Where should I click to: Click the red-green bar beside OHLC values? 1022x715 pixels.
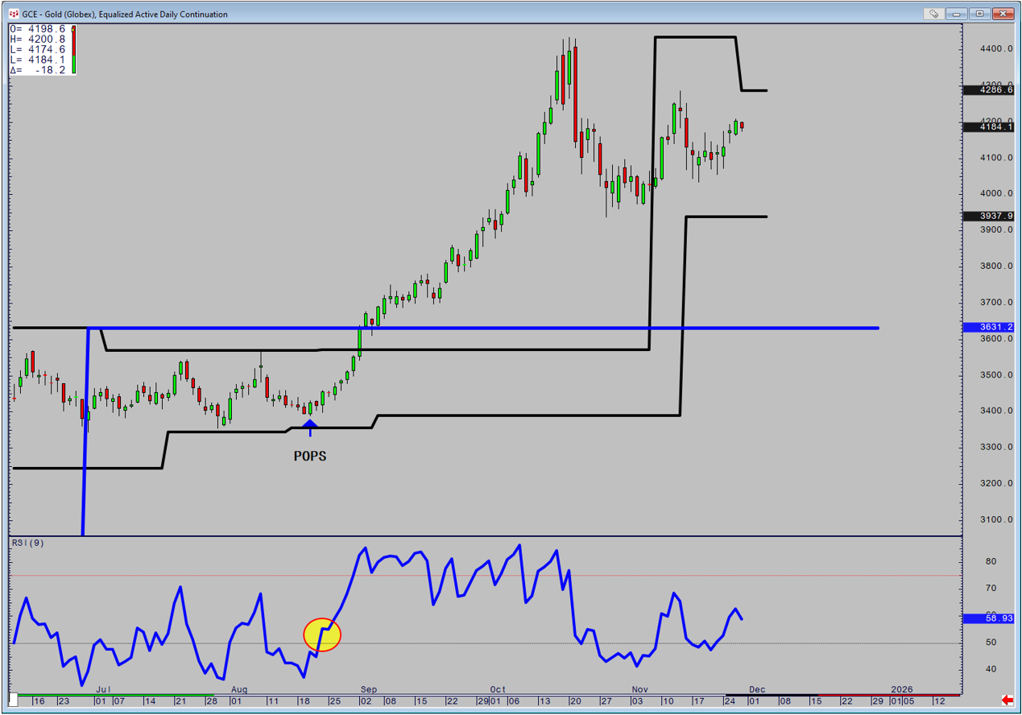pyautogui.click(x=74, y=50)
